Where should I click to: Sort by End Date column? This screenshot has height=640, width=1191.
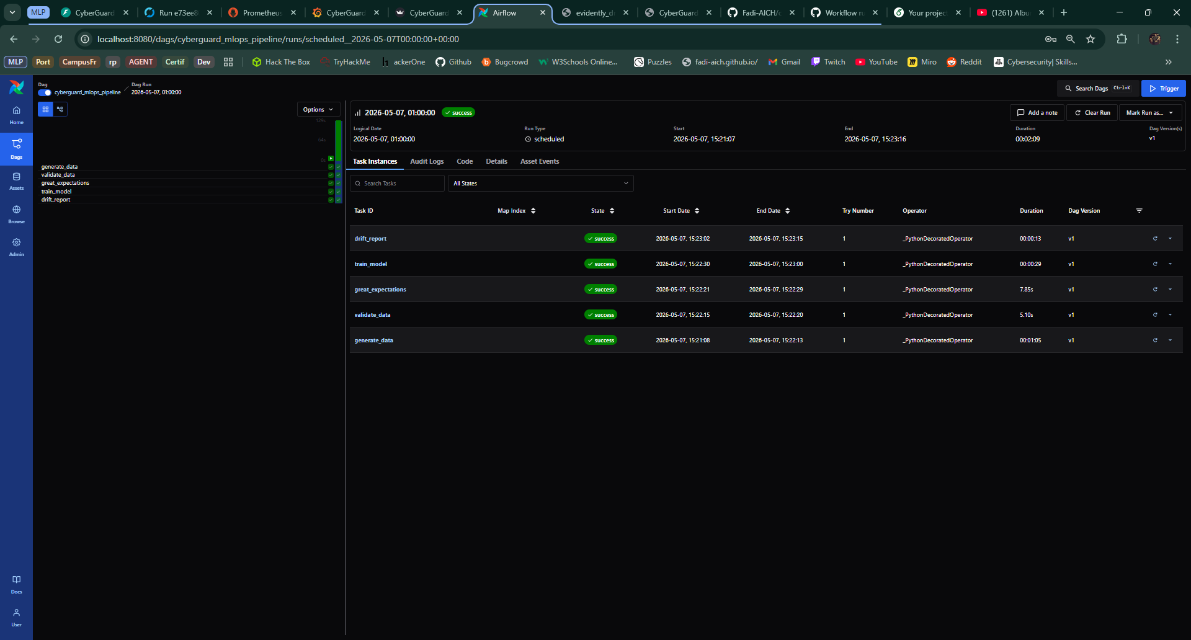click(773, 211)
